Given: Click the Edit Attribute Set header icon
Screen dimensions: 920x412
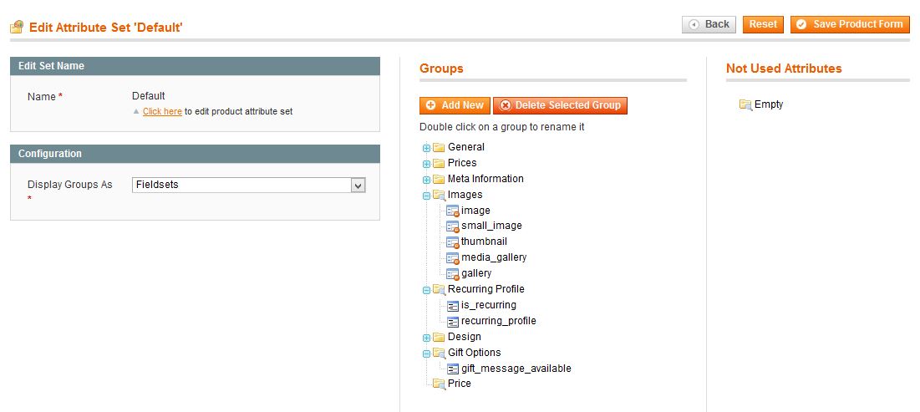Looking at the screenshot, I should point(17,27).
